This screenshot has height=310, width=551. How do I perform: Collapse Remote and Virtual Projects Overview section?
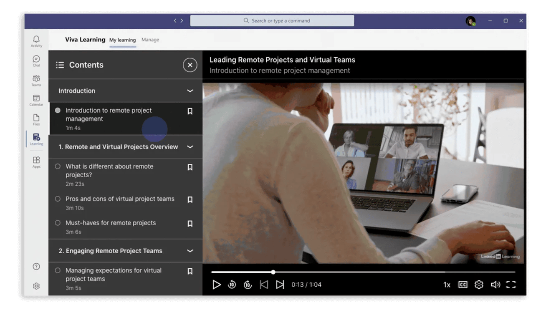point(190,147)
